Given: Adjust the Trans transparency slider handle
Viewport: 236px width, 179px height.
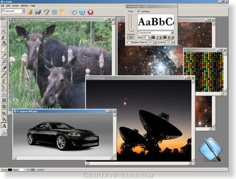Looking at the screenshot, I should [x=131, y=30].
